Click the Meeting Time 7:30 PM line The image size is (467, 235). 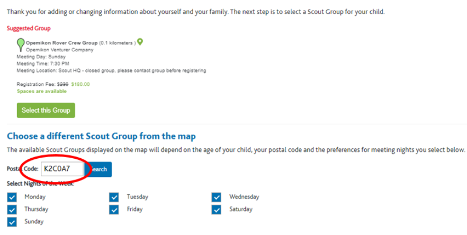pos(43,64)
